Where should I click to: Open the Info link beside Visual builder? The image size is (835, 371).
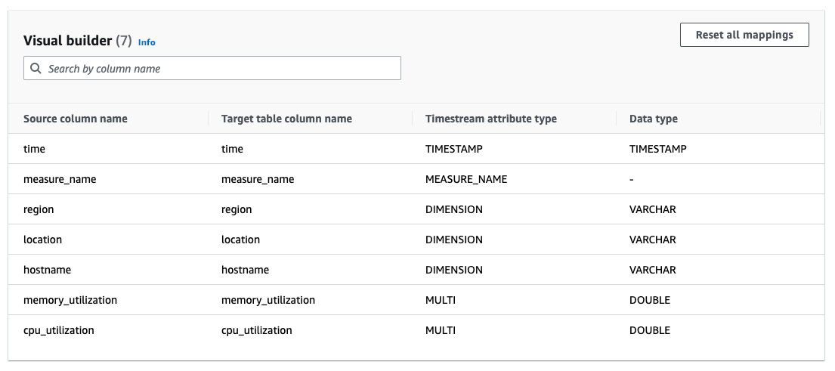(147, 42)
